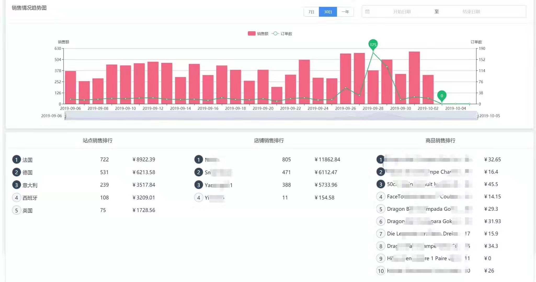Click store rank 1 badge with ¥11862.84
This screenshot has width=536, height=282.
pyautogui.click(x=199, y=160)
